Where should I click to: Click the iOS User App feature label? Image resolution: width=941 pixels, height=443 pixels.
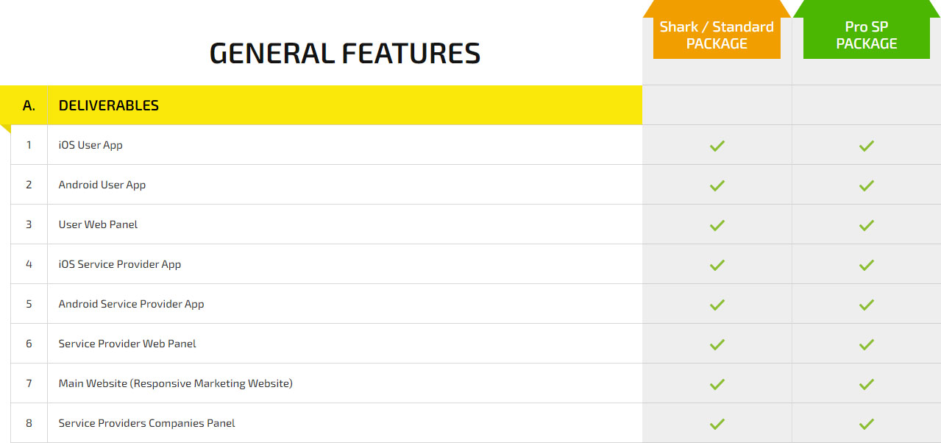click(90, 145)
